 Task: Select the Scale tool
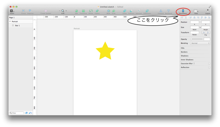coord(114,11)
